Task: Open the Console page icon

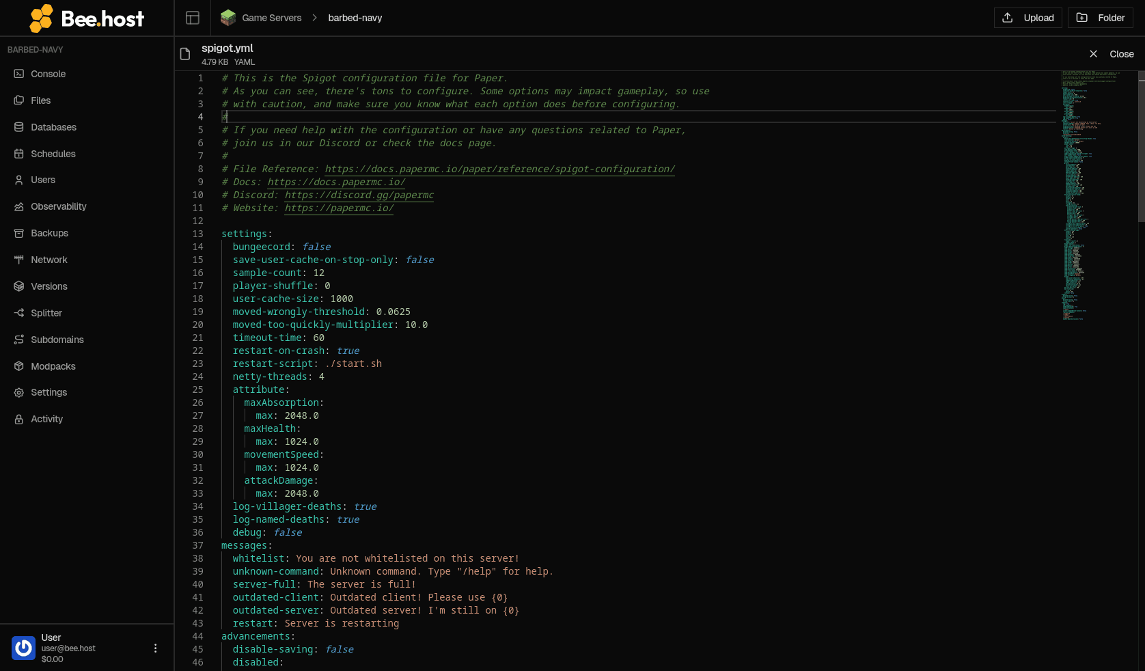Action: pos(19,74)
